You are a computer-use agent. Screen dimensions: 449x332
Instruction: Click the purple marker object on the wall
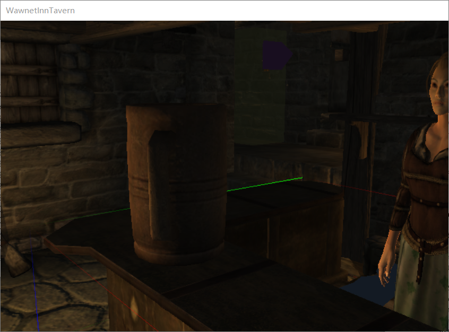(277, 56)
